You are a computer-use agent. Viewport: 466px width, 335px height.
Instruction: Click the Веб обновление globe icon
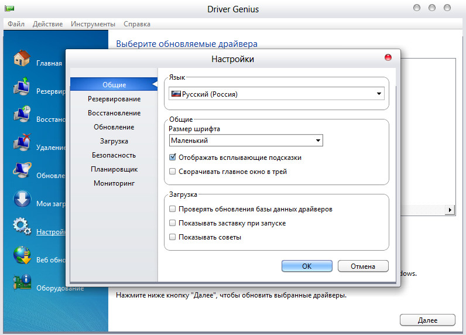click(x=22, y=255)
